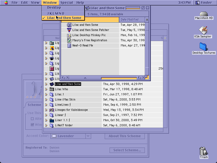Screen dimensions: 217x163
Task: Open the Edit menu
Action: [x=24, y=3]
